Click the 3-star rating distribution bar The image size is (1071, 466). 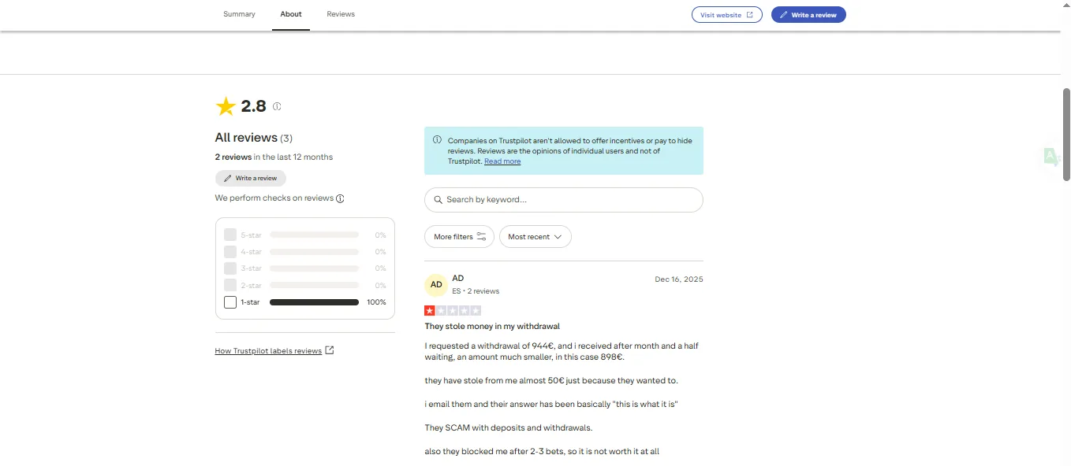[x=314, y=268]
